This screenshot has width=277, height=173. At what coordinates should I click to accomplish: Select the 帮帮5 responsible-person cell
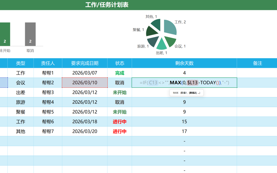click(48, 112)
